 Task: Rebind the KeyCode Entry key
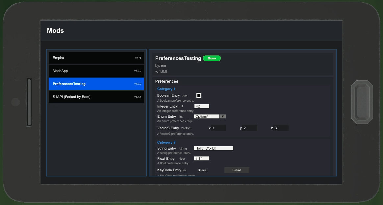click(x=237, y=170)
